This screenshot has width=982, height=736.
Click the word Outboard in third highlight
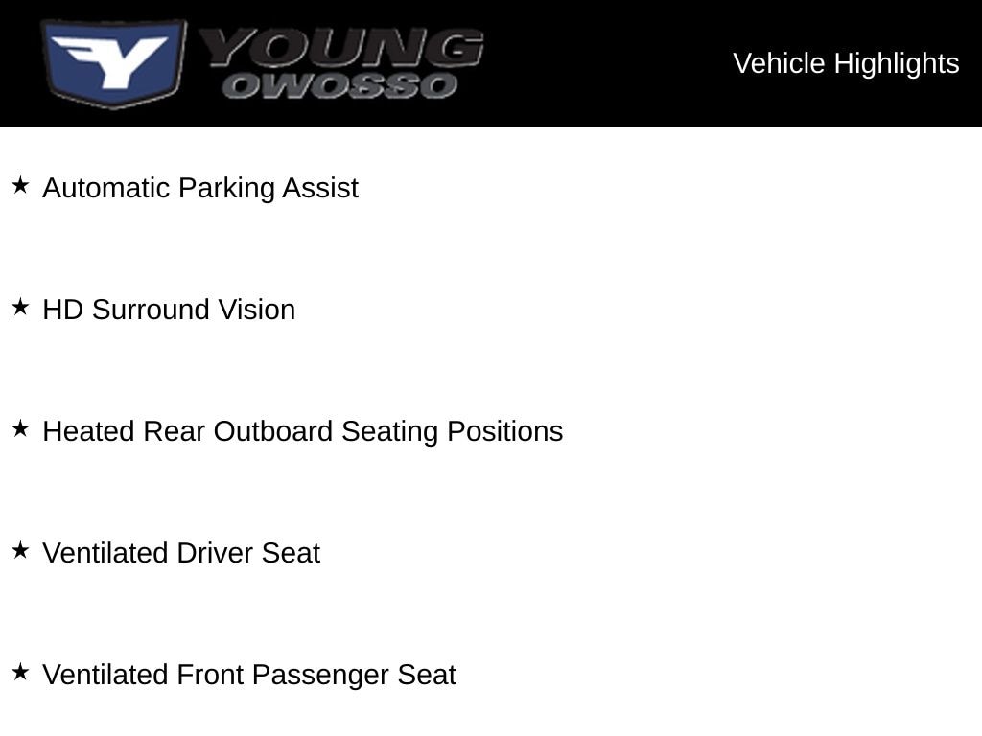(273, 432)
